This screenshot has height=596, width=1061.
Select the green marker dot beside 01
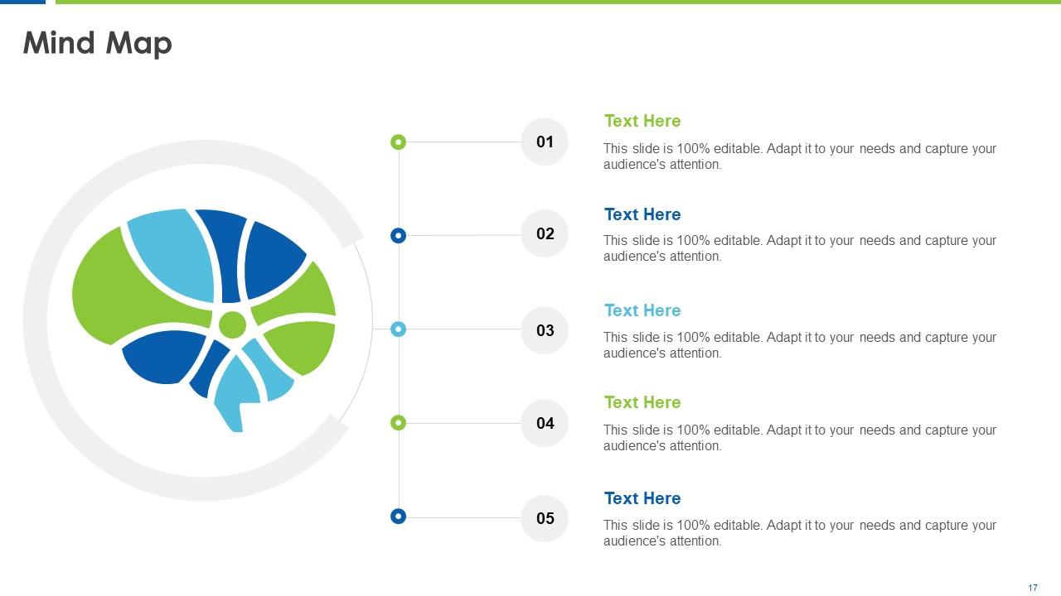tap(398, 142)
